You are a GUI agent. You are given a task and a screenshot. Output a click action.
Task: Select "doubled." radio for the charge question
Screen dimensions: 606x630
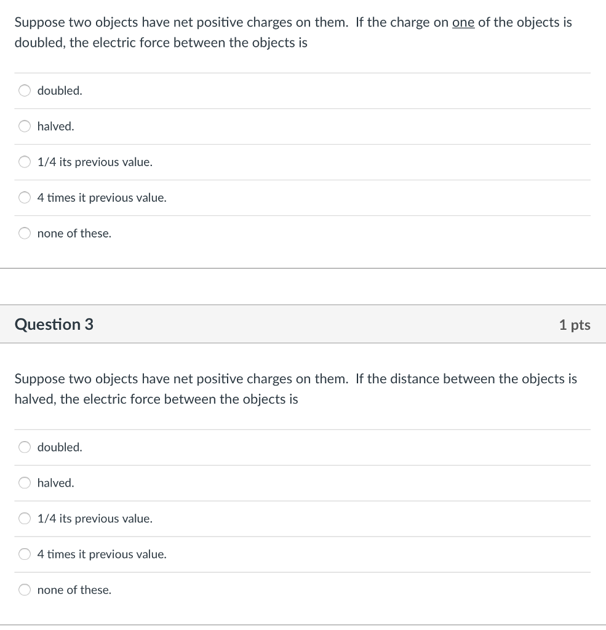click(25, 91)
